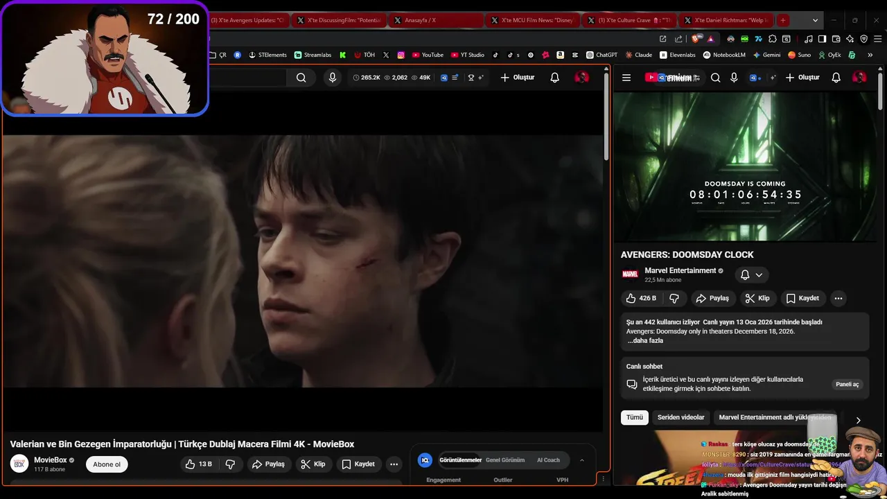Open STElements bookmark
Viewport: 887px width, 499px height.
[x=267, y=55]
